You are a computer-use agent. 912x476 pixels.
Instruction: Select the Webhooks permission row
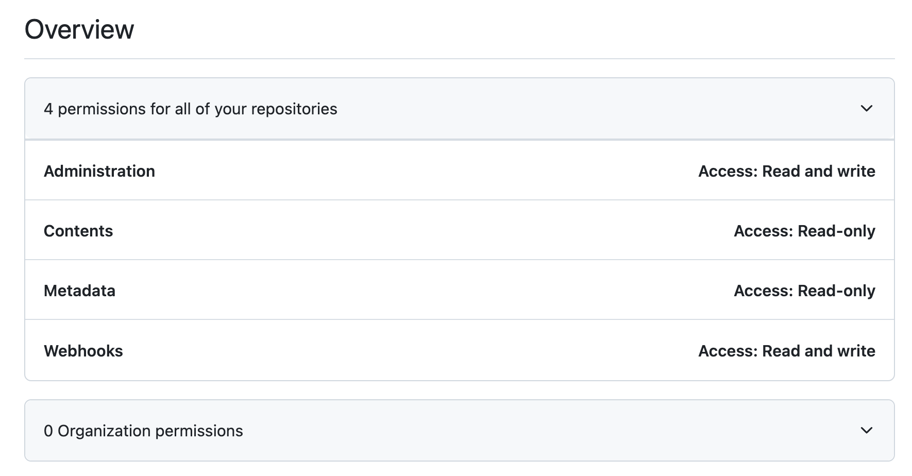459,350
